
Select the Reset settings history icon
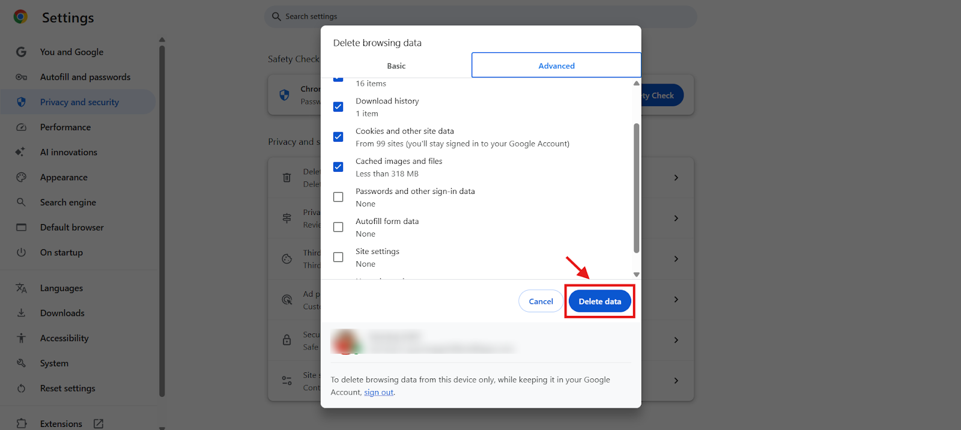pos(21,389)
